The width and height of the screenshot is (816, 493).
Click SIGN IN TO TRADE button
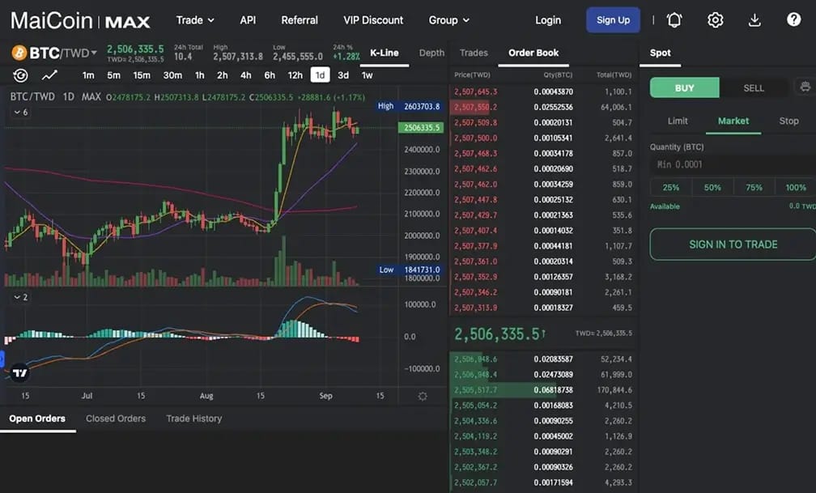point(733,244)
